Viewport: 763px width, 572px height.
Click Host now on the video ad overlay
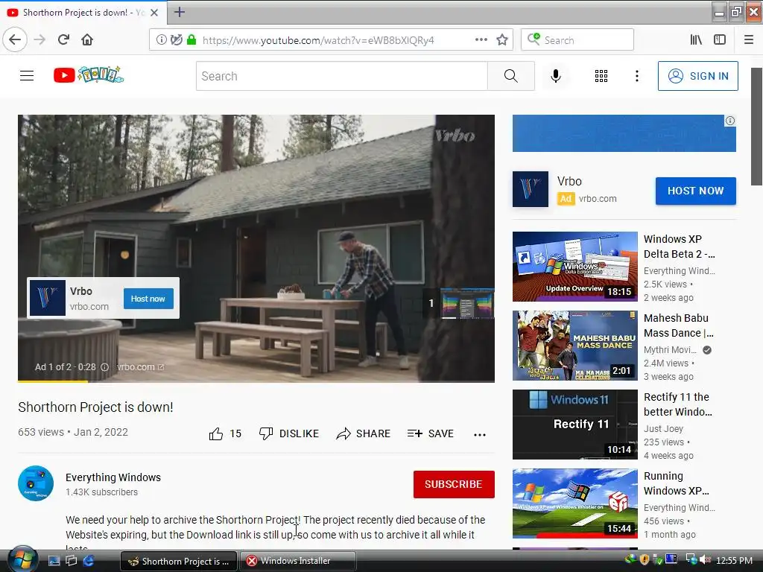(148, 299)
